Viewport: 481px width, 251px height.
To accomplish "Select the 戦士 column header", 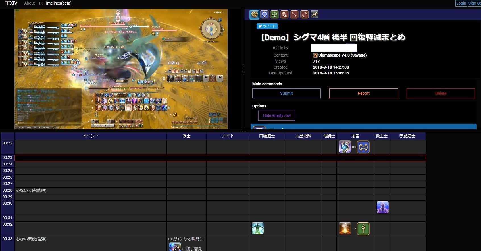I will coord(186,136).
